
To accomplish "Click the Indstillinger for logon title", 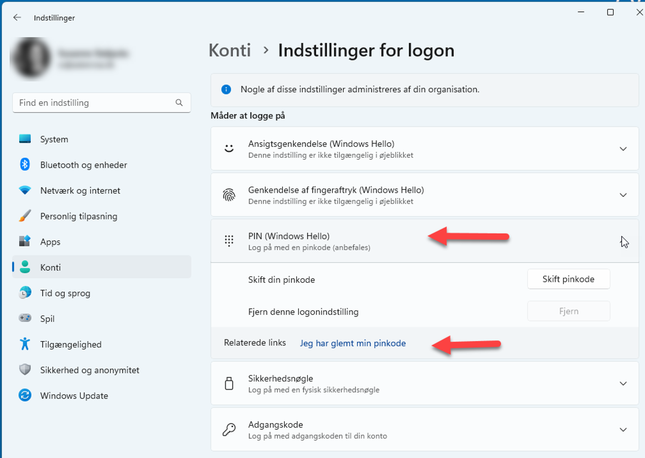I will click(366, 50).
